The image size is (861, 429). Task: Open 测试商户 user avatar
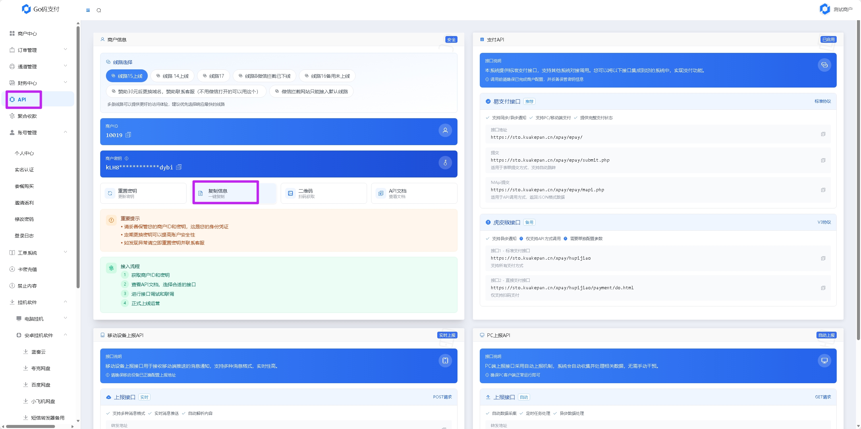point(825,9)
